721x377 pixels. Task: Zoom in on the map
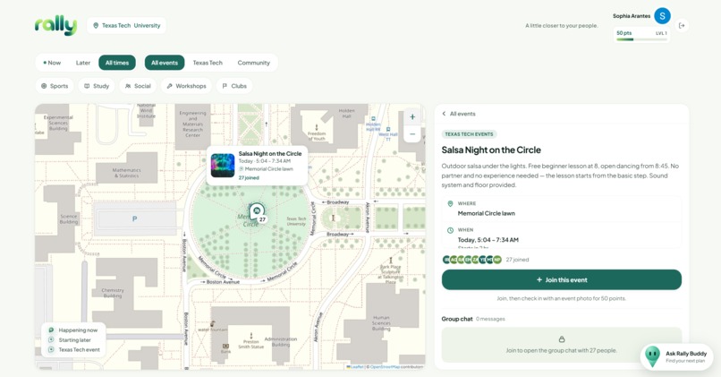point(412,117)
